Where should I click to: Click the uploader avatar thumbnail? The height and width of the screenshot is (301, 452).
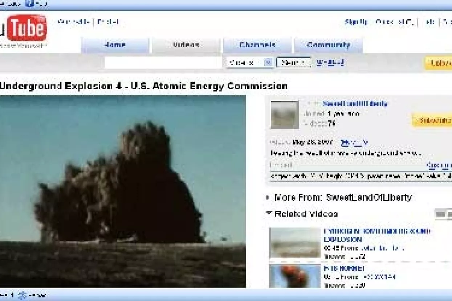click(285, 115)
